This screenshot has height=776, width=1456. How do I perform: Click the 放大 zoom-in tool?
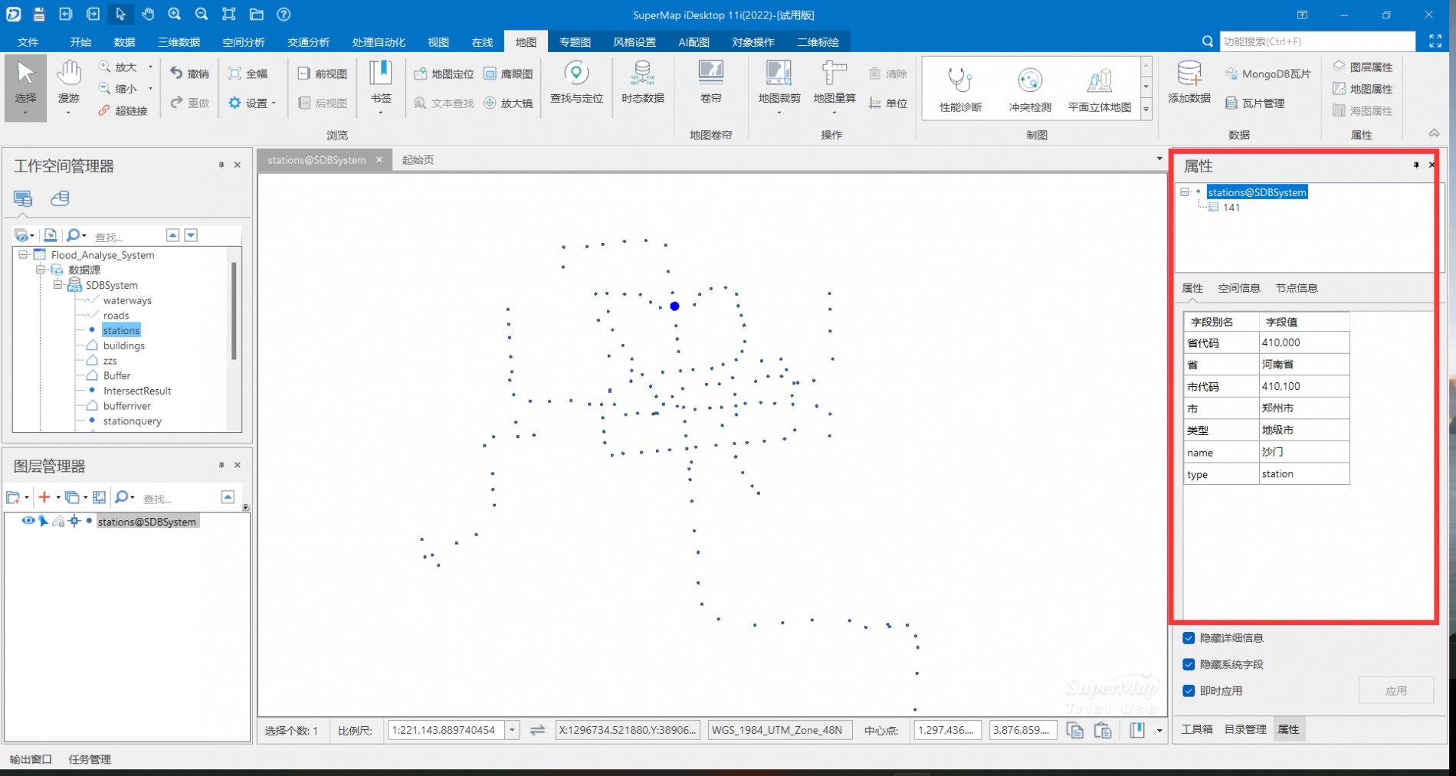pyautogui.click(x=119, y=67)
